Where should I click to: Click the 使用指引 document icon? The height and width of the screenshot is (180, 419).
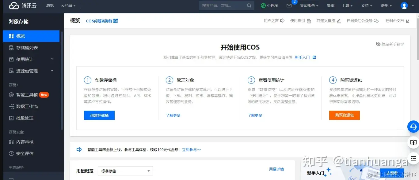[x=309, y=21]
